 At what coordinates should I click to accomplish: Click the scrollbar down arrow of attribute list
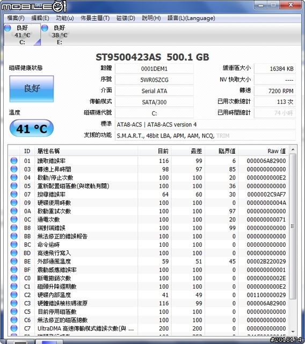pyautogui.click(x=293, y=332)
